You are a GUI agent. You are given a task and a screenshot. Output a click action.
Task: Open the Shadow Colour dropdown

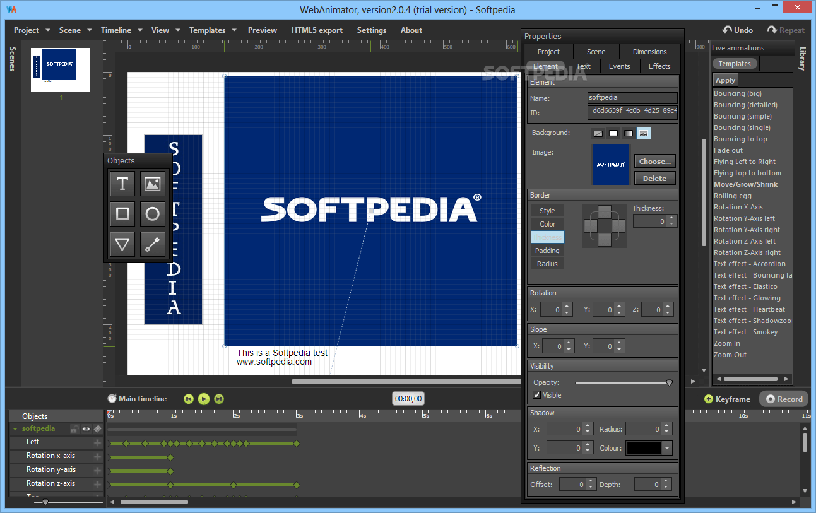click(667, 447)
